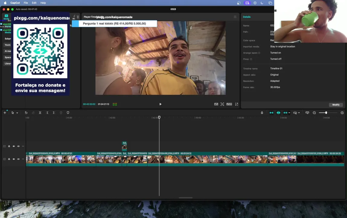
Task: Click the redo arrow icon
Action: pyautogui.click(x=33, y=113)
